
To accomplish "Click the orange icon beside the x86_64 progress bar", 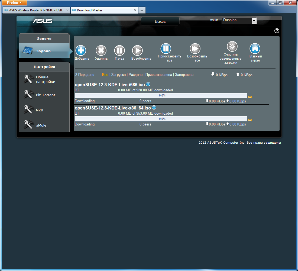I will pyautogui.click(x=250, y=120).
